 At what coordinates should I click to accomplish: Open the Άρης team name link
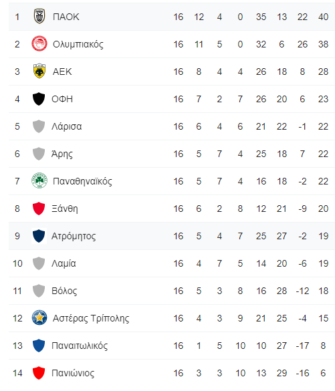(x=62, y=154)
